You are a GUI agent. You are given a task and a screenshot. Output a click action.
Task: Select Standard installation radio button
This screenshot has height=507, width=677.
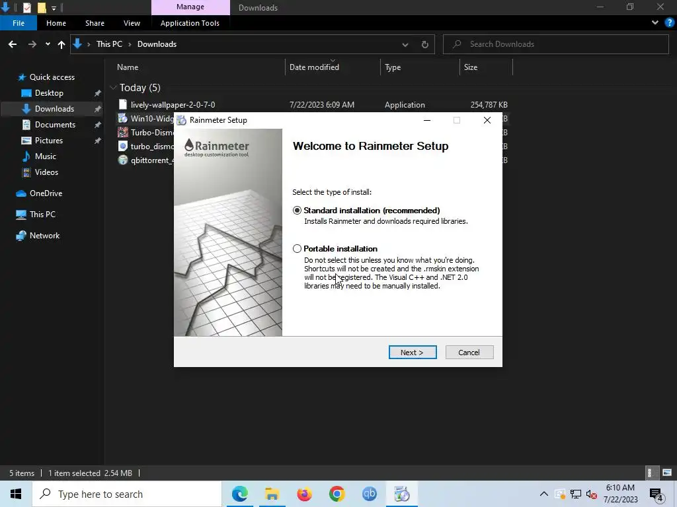pos(297,211)
